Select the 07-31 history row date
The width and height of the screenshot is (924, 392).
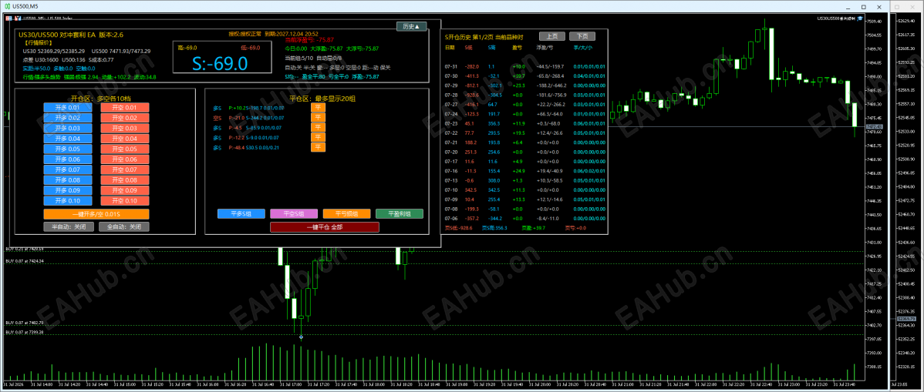[x=450, y=66]
